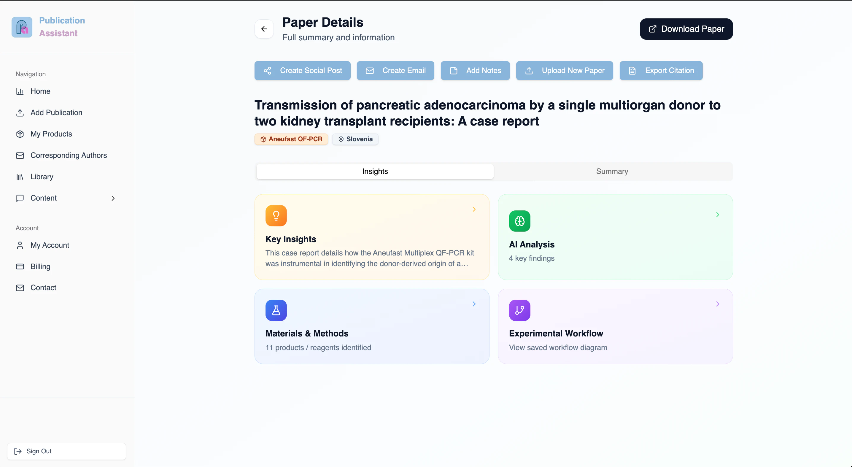Open Corresponding Authors in navigation

pos(69,155)
